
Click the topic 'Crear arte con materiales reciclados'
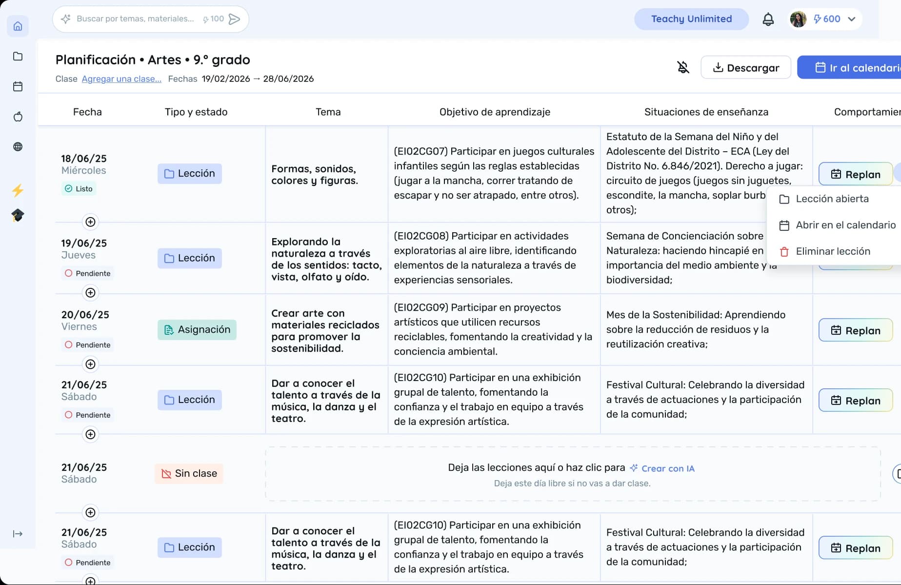[325, 331]
